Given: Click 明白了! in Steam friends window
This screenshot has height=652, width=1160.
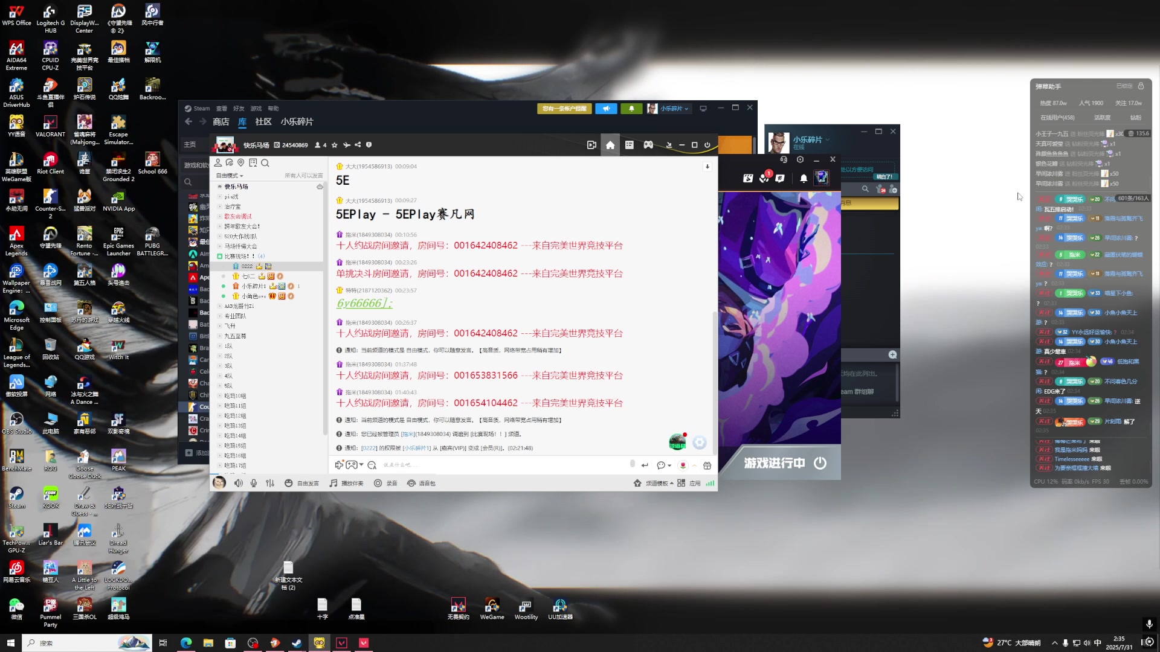Looking at the screenshot, I should [x=884, y=177].
